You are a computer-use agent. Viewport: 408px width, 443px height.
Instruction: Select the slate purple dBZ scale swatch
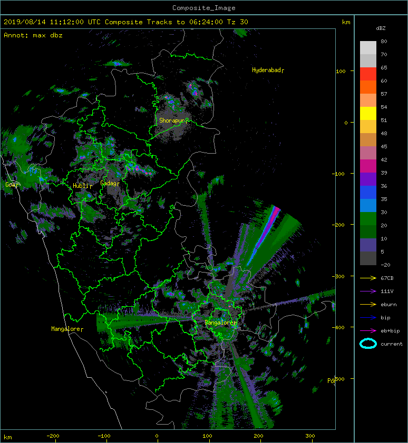tap(368, 245)
